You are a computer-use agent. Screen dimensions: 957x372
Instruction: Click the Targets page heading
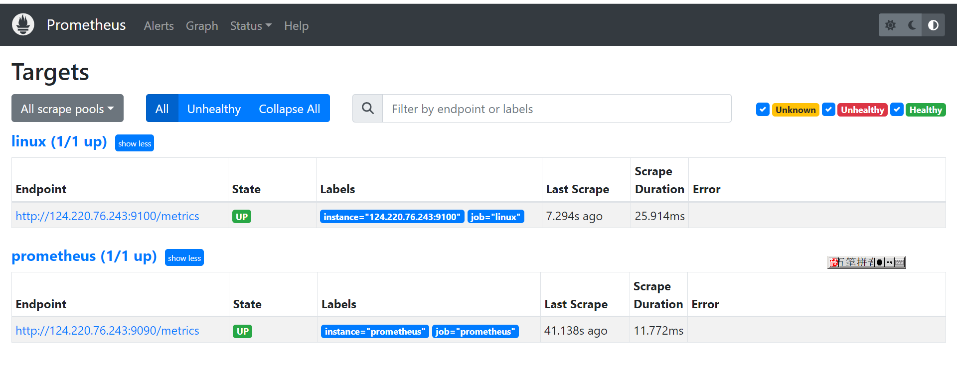click(x=50, y=73)
